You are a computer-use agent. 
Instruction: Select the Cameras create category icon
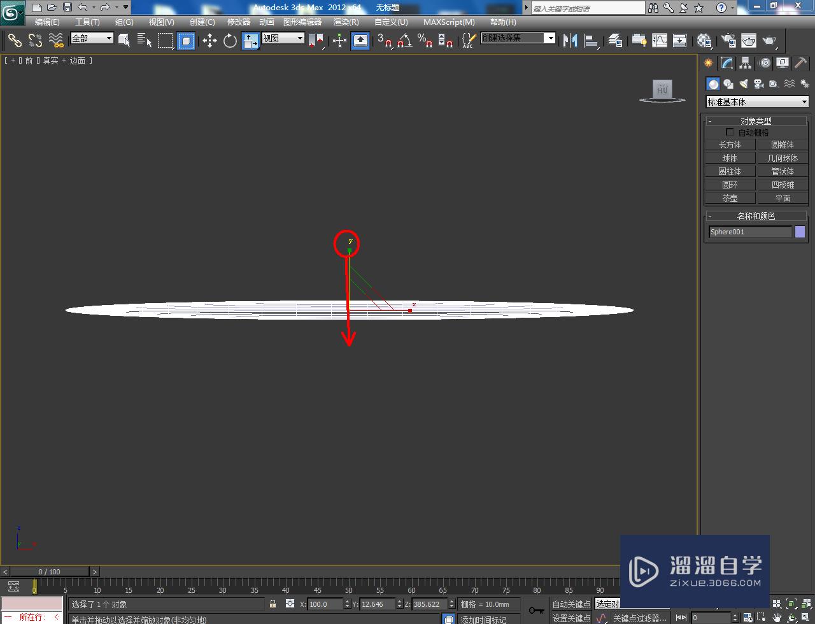point(758,84)
